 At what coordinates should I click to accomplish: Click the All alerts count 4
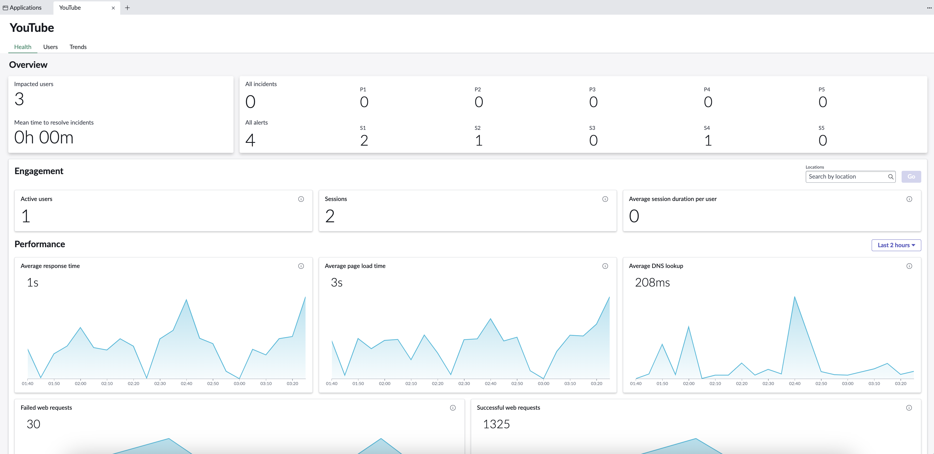(x=250, y=141)
